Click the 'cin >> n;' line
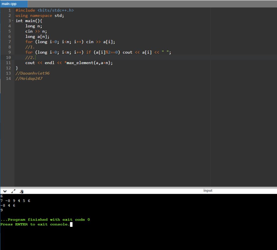Image resolution: width=277 pixels, height=250 pixels. tap(36, 31)
